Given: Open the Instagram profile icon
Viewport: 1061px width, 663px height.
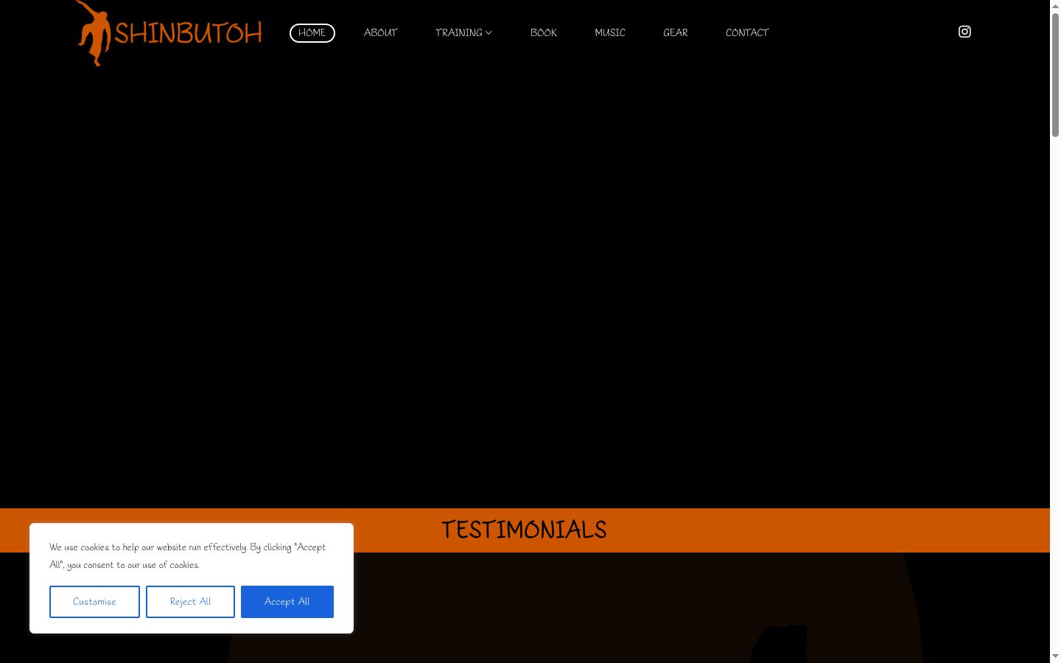Looking at the screenshot, I should click(x=964, y=32).
